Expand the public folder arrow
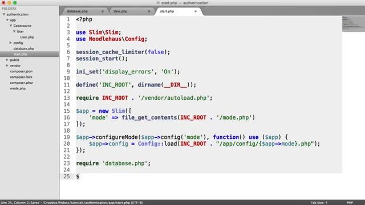This screenshot has height=205, width=365. [7, 60]
